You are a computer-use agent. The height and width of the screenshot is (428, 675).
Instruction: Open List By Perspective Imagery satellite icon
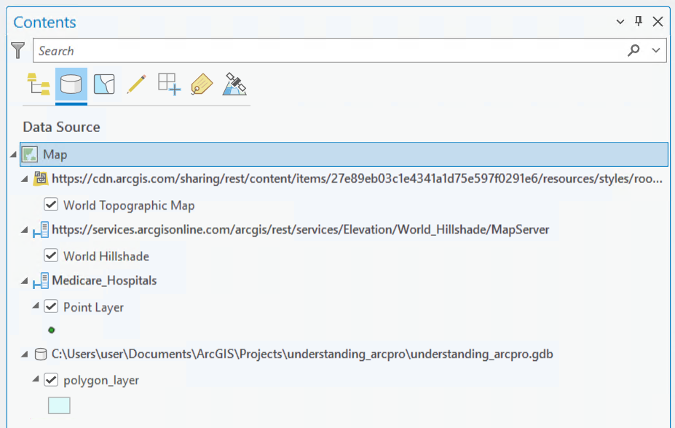[x=234, y=84]
